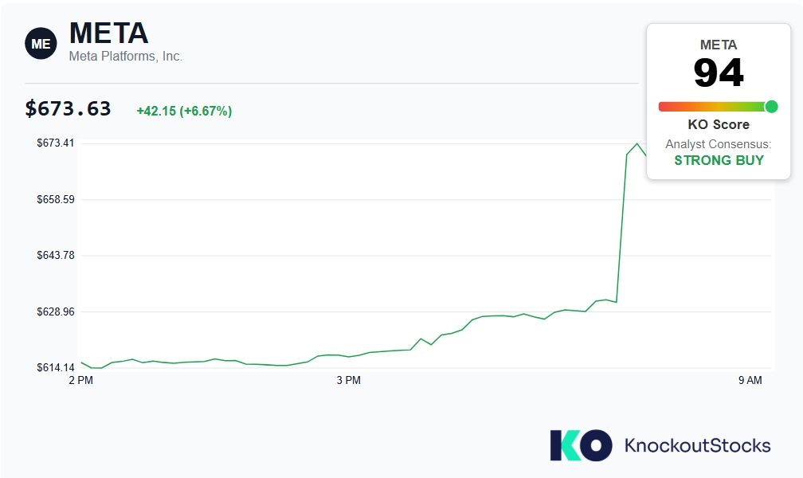This screenshot has width=803, height=478.
Task: Open the KnockoutStocks brand name
Action: click(x=697, y=445)
